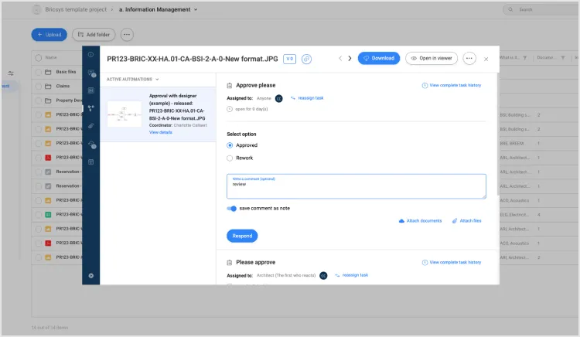Open the attachments paperclip sidebar icon
The width and height of the screenshot is (580, 337).
coord(90,126)
